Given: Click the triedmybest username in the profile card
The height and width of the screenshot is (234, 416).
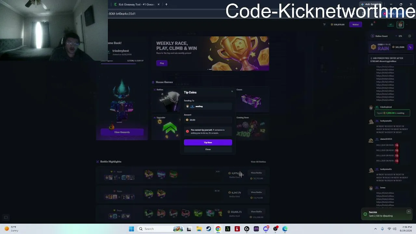Looking at the screenshot, I should point(121,51).
